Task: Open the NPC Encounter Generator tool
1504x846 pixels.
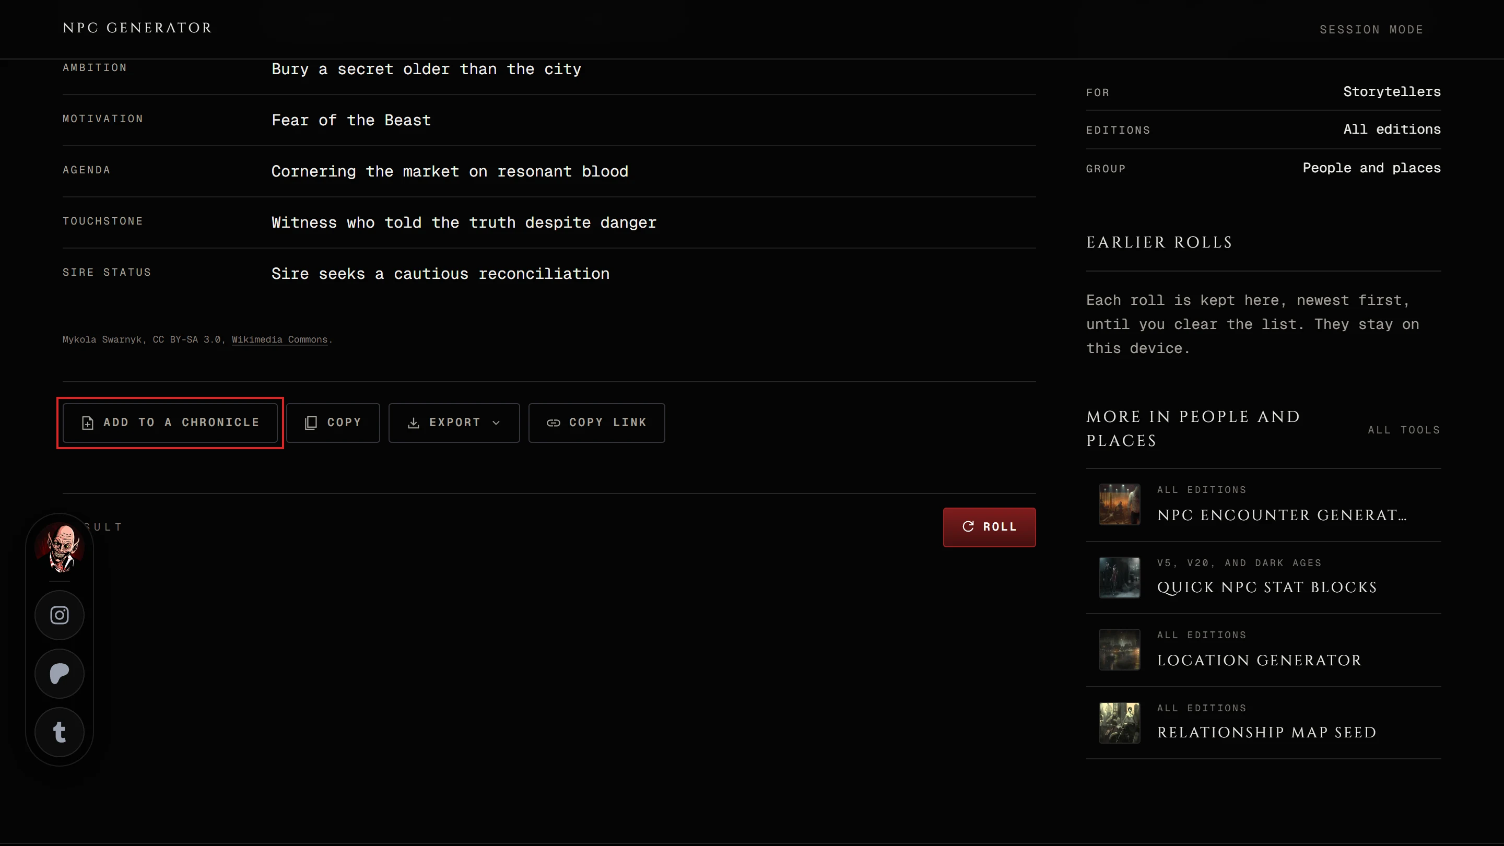Action: tap(1263, 504)
